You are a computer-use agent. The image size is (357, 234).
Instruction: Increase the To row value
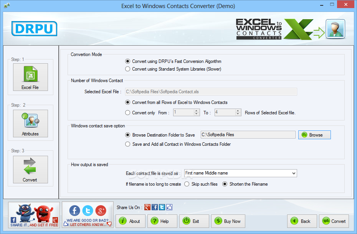(238, 110)
